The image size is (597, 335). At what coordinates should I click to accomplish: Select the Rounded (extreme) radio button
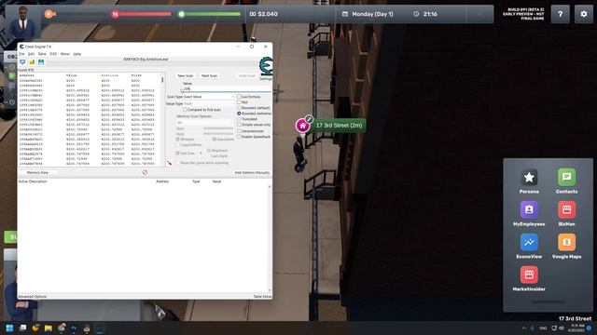coord(239,114)
